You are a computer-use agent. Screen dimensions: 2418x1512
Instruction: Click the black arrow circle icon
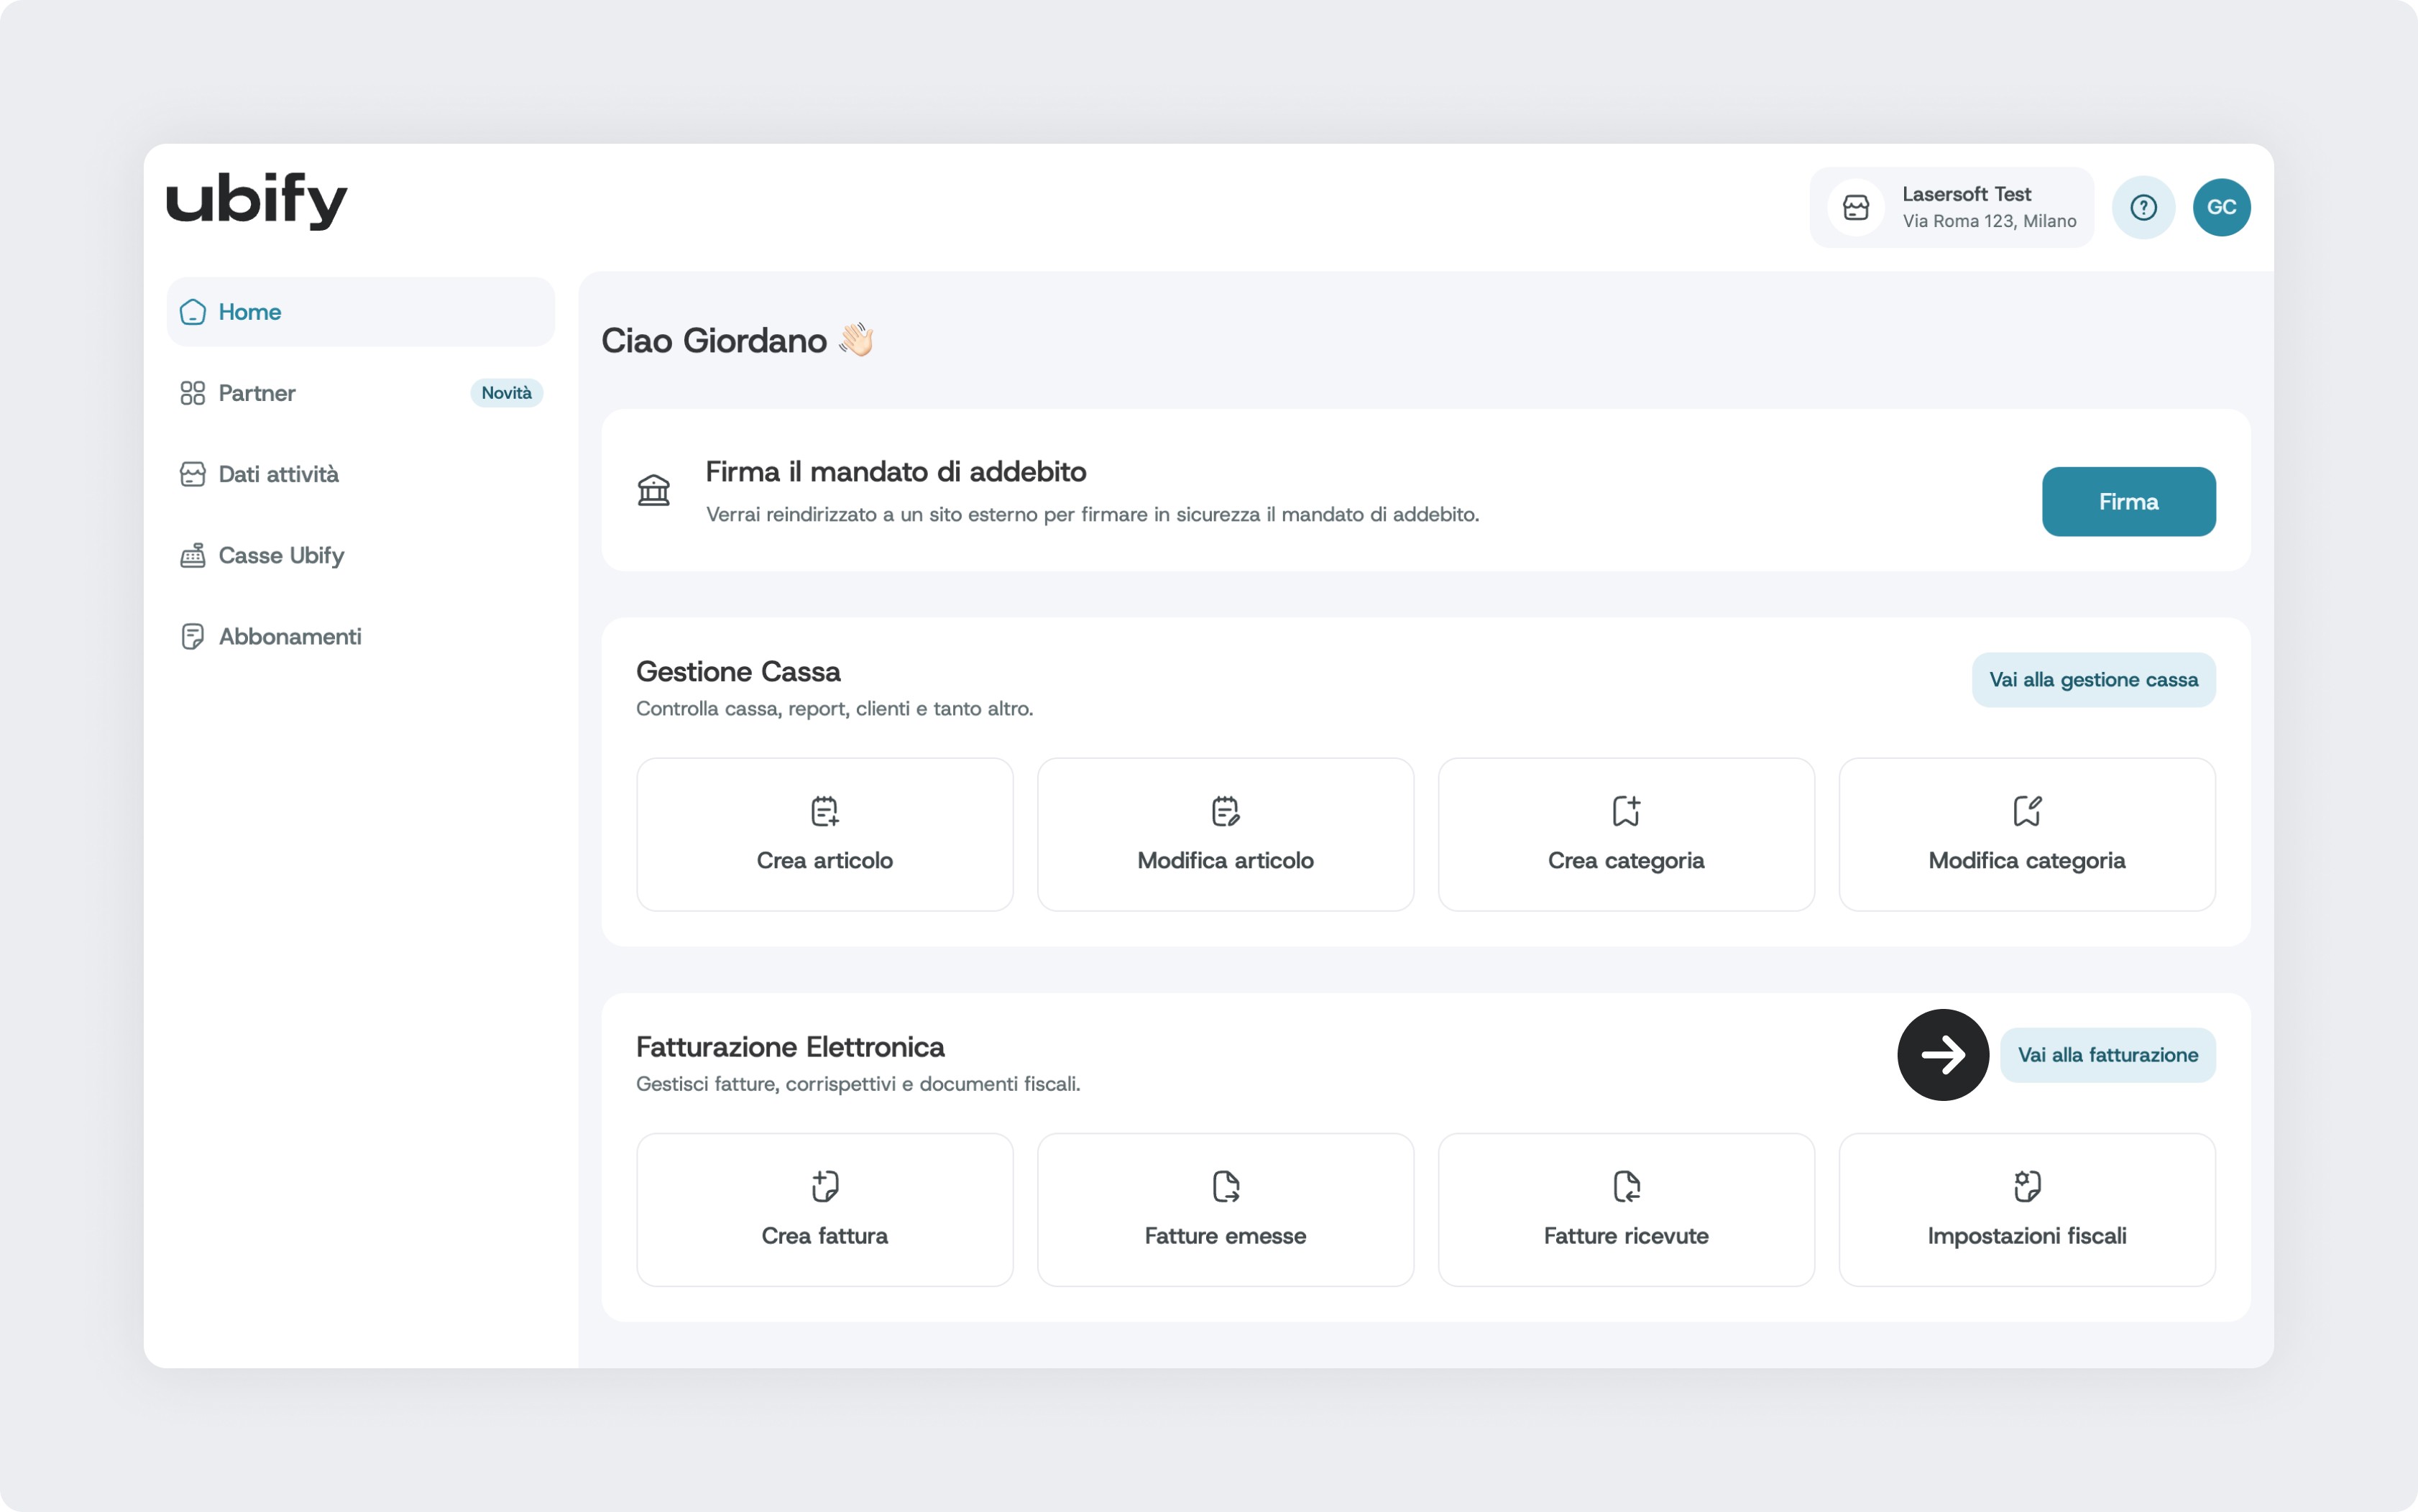[1942, 1054]
